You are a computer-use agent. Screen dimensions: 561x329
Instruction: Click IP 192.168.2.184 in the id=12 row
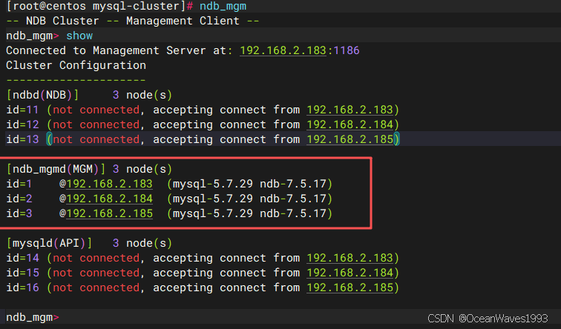click(x=350, y=124)
